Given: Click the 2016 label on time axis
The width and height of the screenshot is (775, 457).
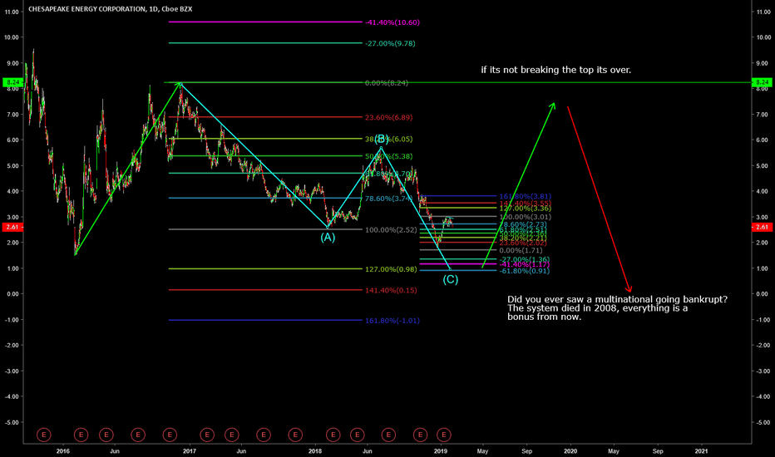Looking at the screenshot, I should 62,451.
